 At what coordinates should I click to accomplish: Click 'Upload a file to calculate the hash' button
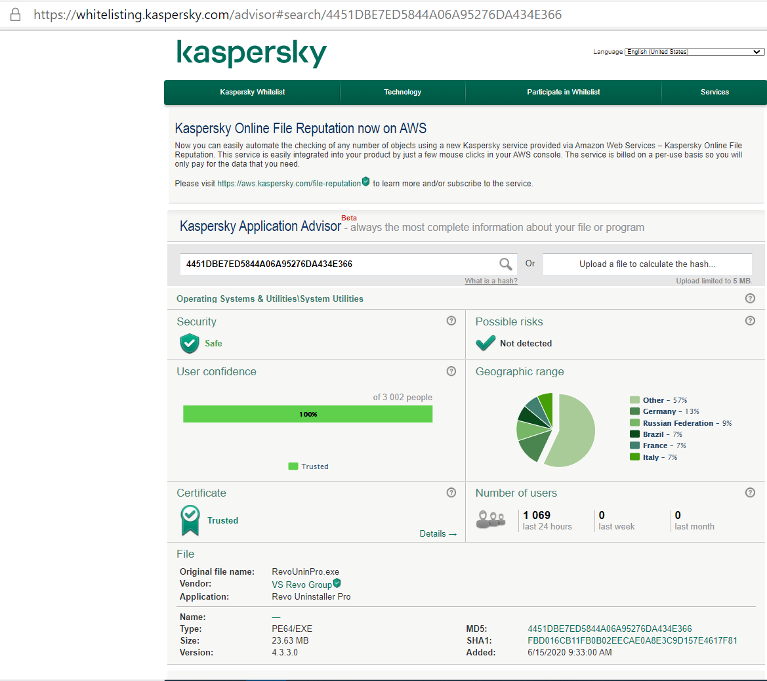[647, 264]
